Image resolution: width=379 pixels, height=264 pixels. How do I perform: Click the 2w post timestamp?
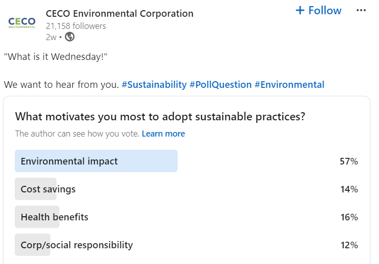[51, 37]
